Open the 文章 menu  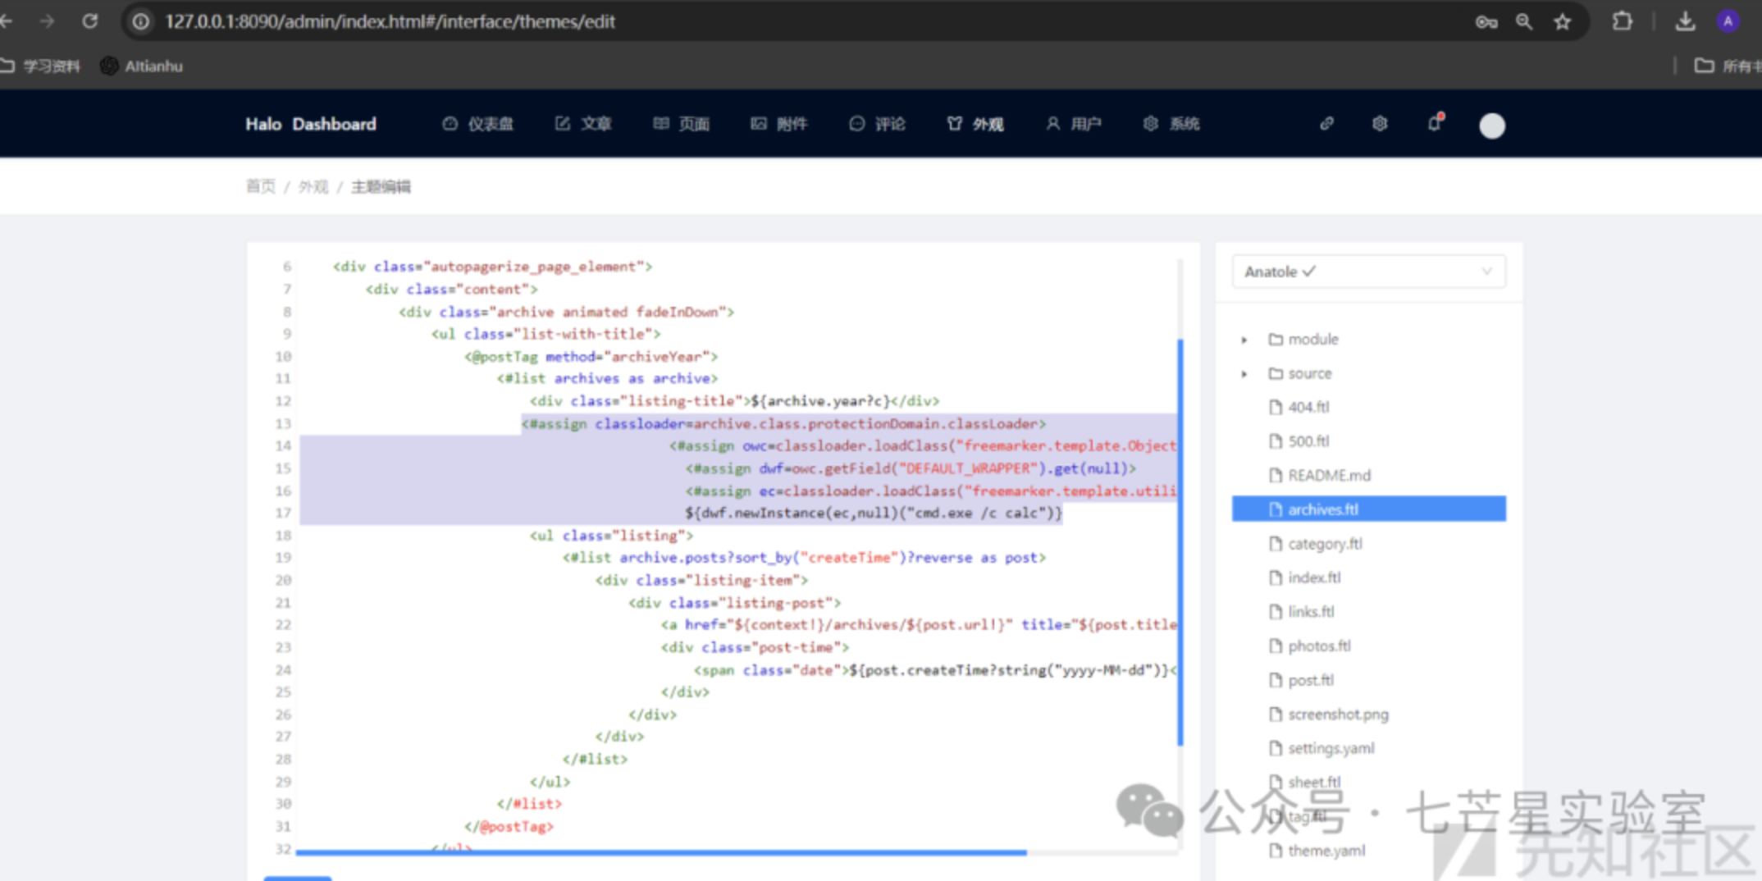583,124
